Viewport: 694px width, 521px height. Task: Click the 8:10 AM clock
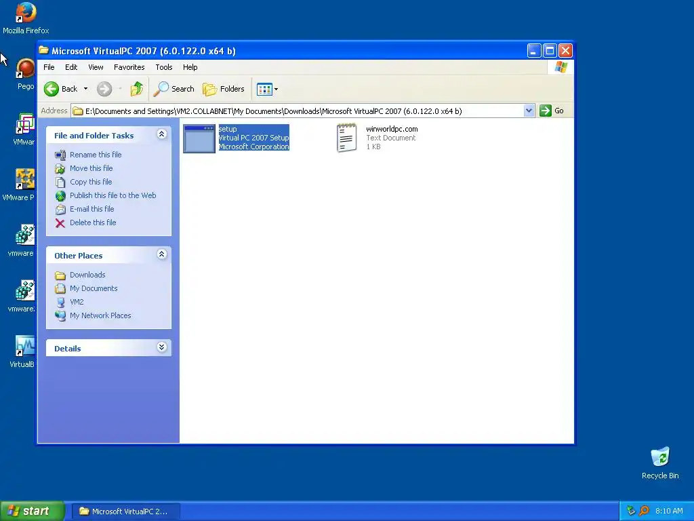pyautogui.click(x=669, y=511)
